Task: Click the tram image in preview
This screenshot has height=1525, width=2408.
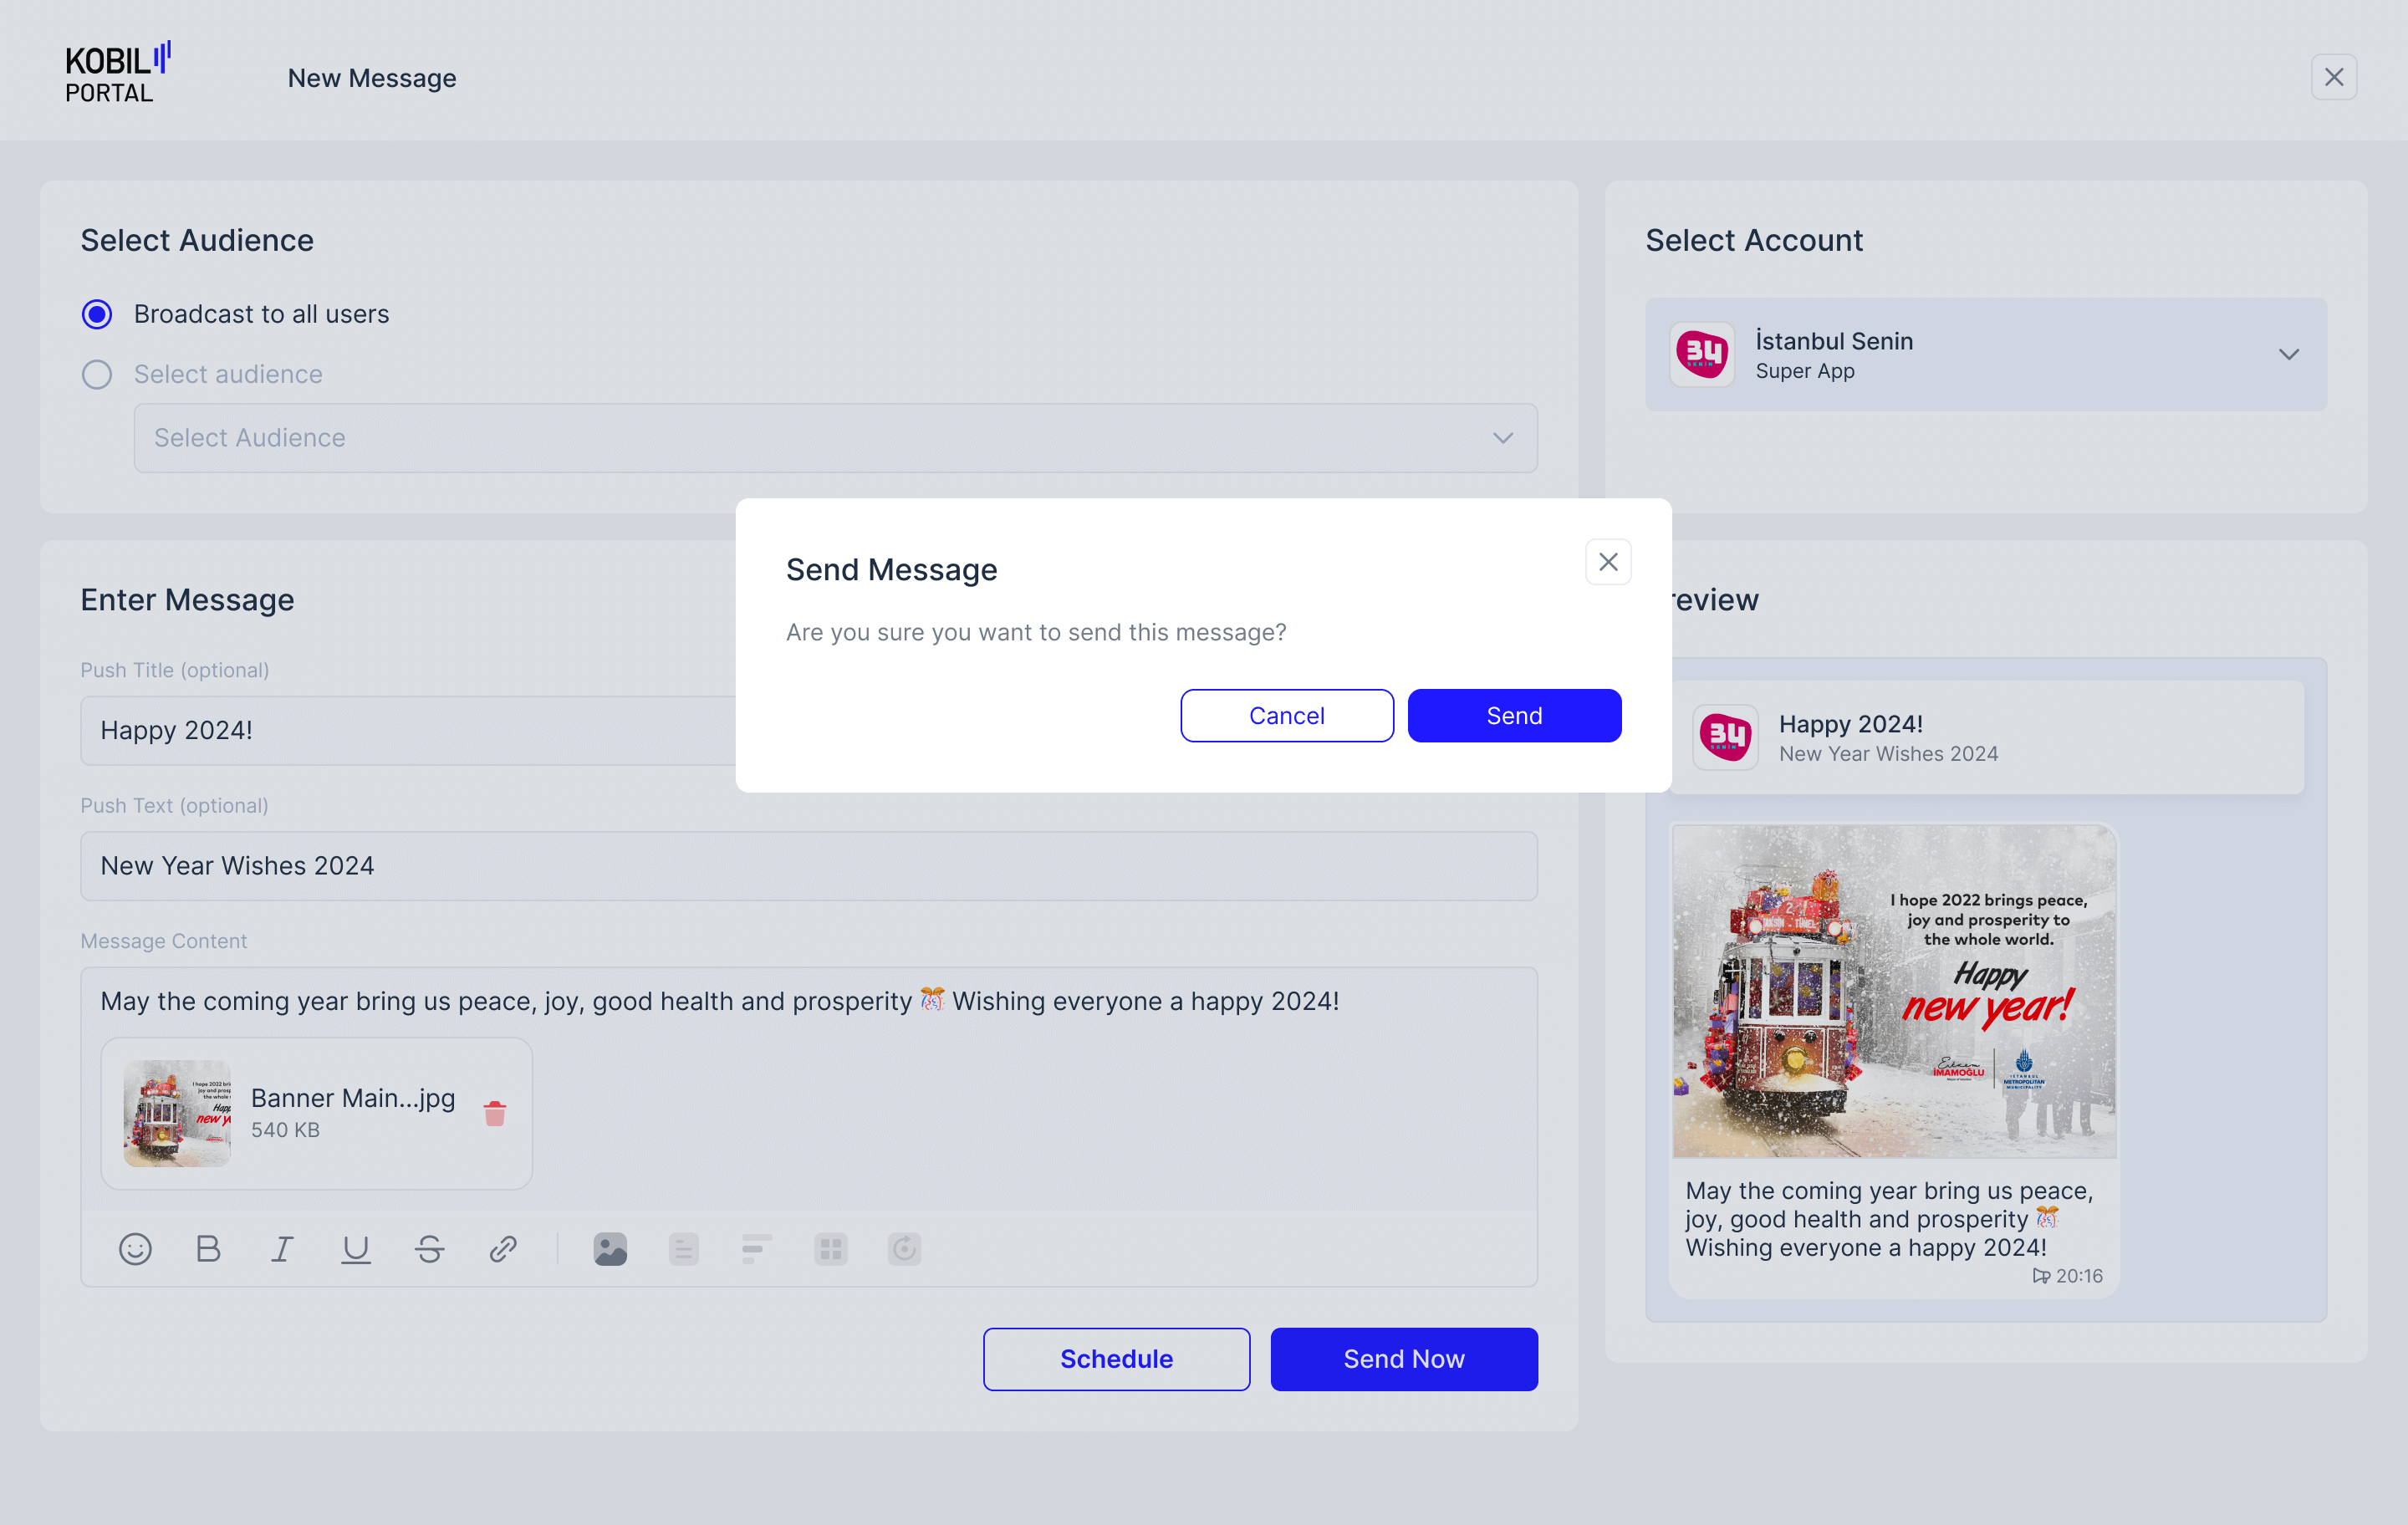Action: 1893,991
